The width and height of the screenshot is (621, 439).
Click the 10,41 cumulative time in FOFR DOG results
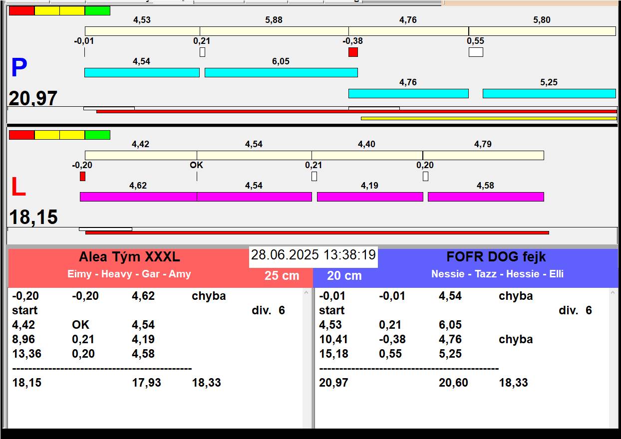[x=333, y=339]
